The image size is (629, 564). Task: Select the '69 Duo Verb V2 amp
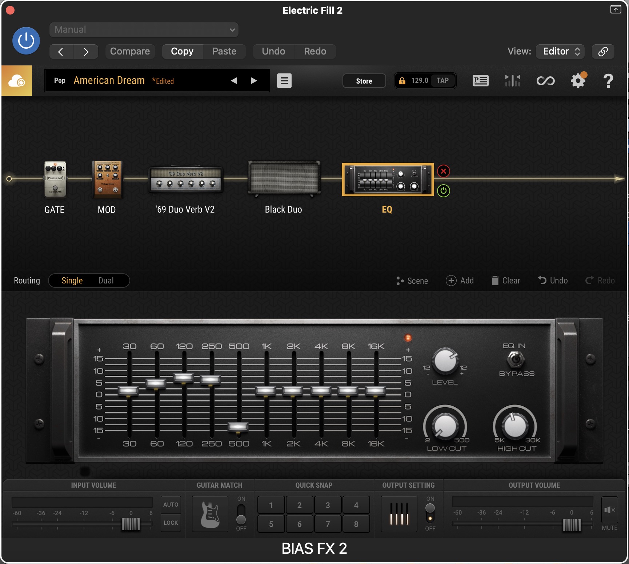[x=186, y=180]
